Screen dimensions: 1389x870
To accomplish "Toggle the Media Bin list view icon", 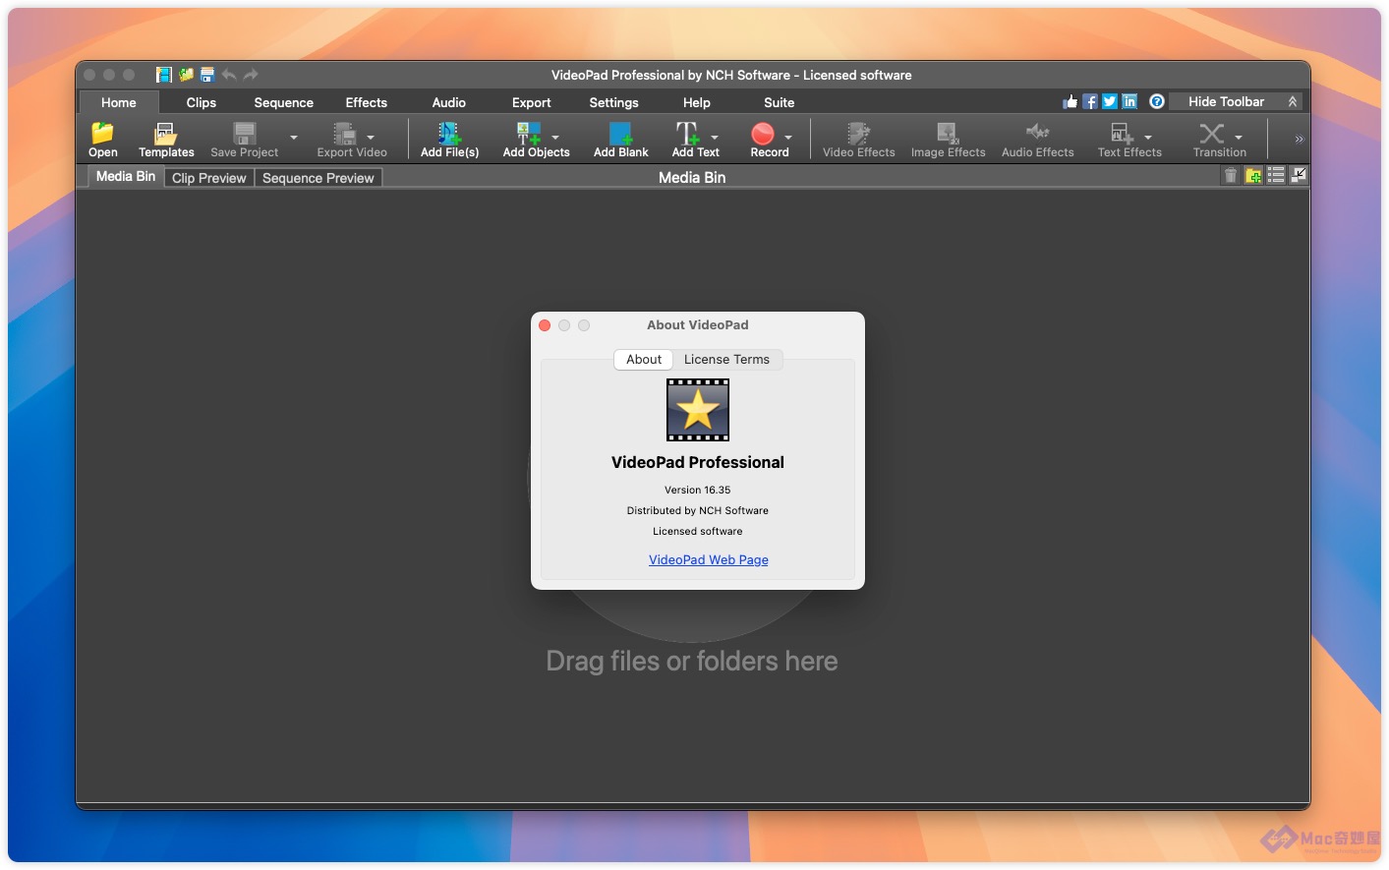I will coord(1276,176).
